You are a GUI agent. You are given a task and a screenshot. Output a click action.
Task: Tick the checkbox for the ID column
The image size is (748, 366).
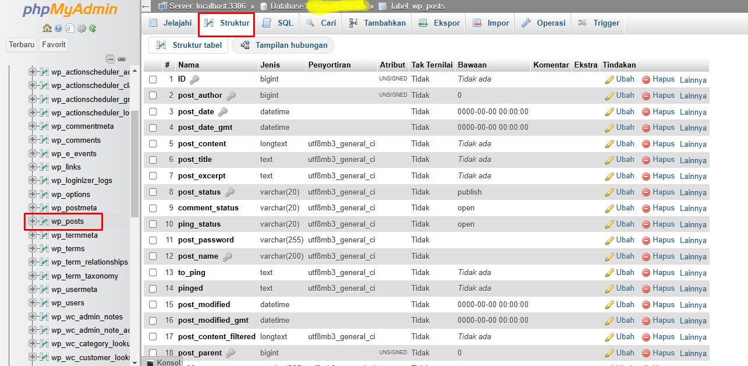(153, 79)
